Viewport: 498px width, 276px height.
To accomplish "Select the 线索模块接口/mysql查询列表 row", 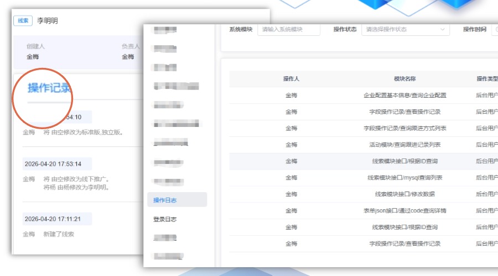I will [404, 178].
